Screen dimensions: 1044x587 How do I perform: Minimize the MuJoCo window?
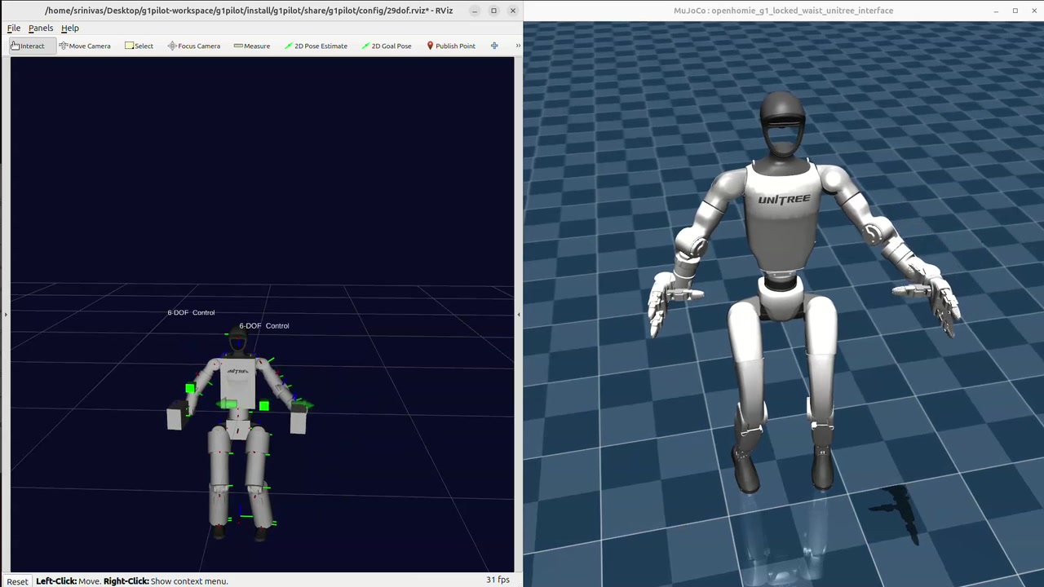coord(996,11)
